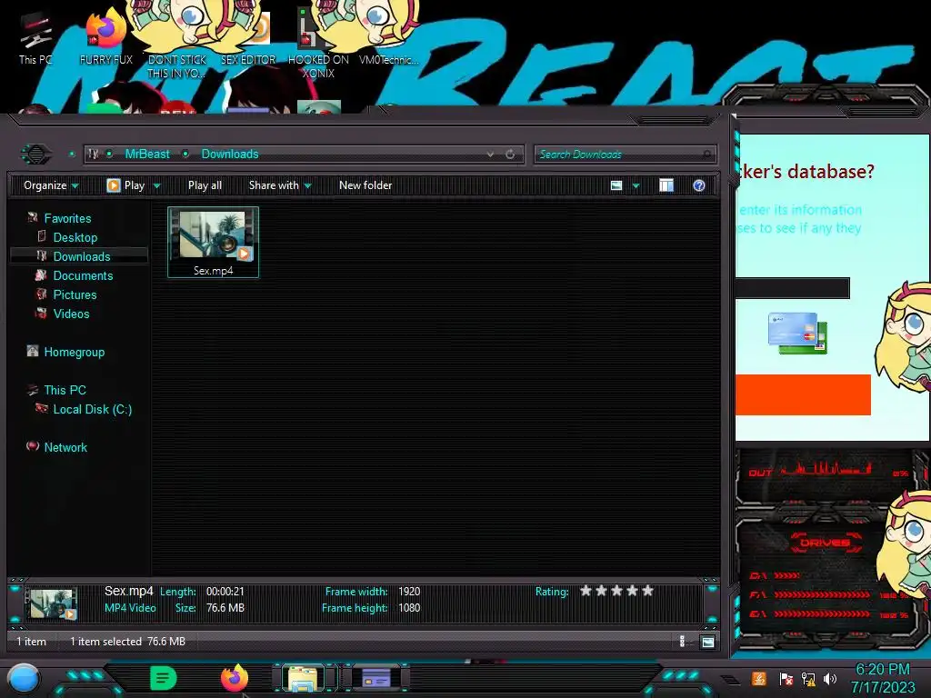The width and height of the screenshot is (931, 698).
Task: Click the Documents icon in Favorites
Action: click(41, 275)
